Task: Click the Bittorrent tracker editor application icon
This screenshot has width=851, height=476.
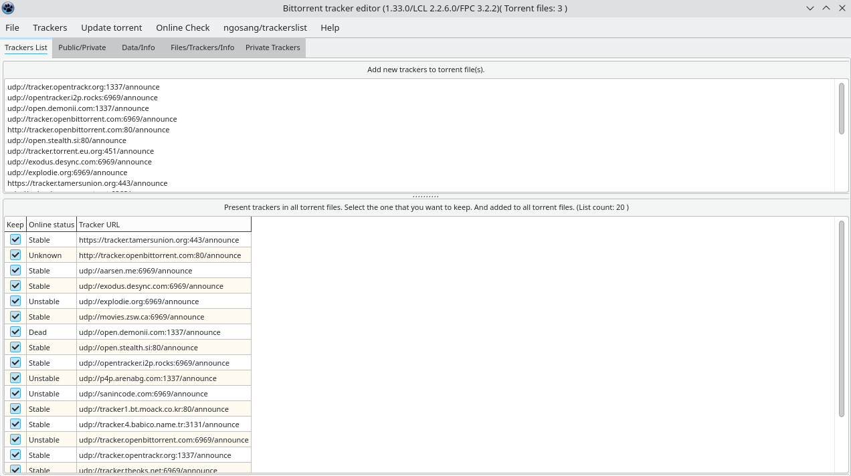Action: pos(9,8)
